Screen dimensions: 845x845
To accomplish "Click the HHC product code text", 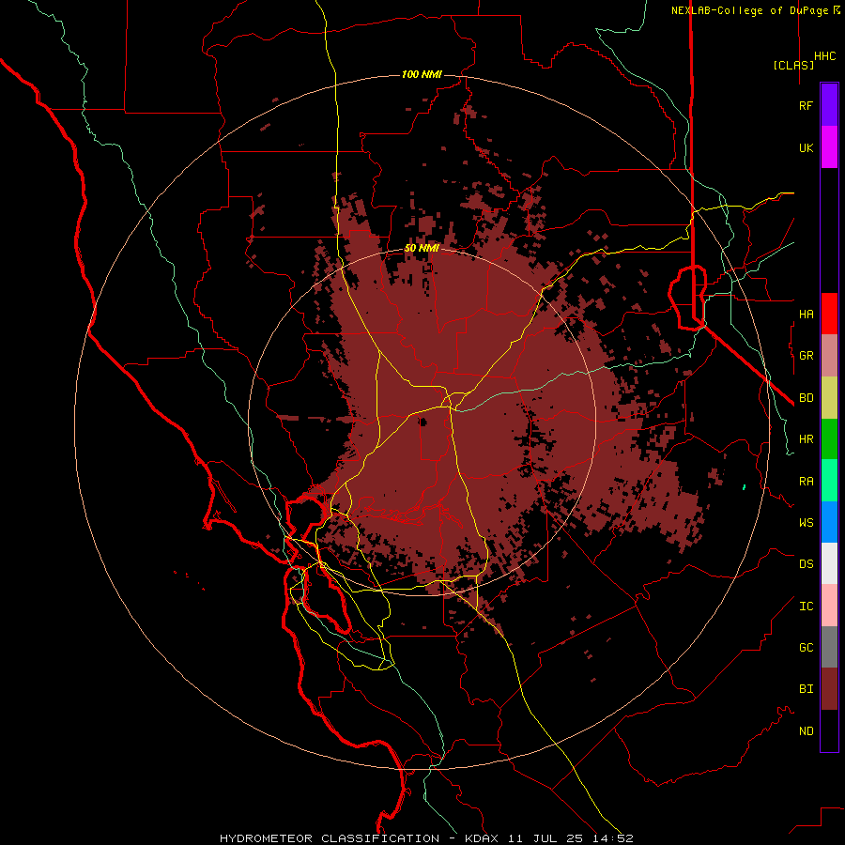I will click(x=824, y=56).
